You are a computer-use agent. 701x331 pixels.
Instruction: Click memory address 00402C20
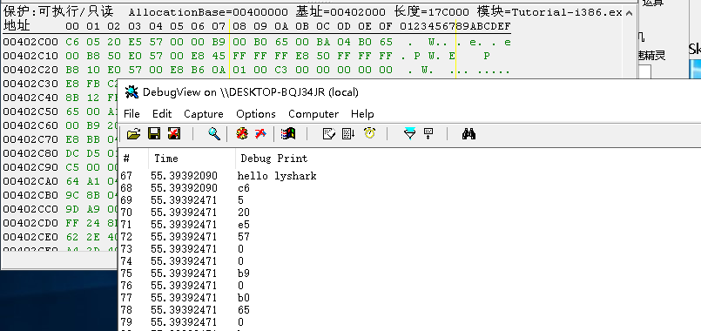[x=30, y=71]
